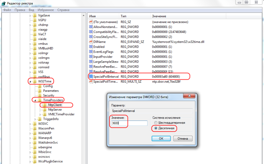Viewport: 264px width, 164px height.
Task: Expand the TriggerInfo node
Action: click(x=35, y=119)
